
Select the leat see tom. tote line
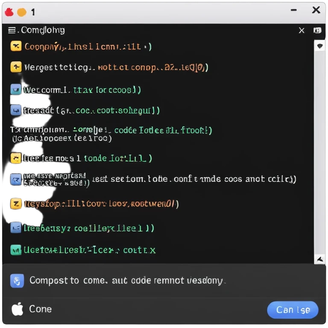(194, 179)
